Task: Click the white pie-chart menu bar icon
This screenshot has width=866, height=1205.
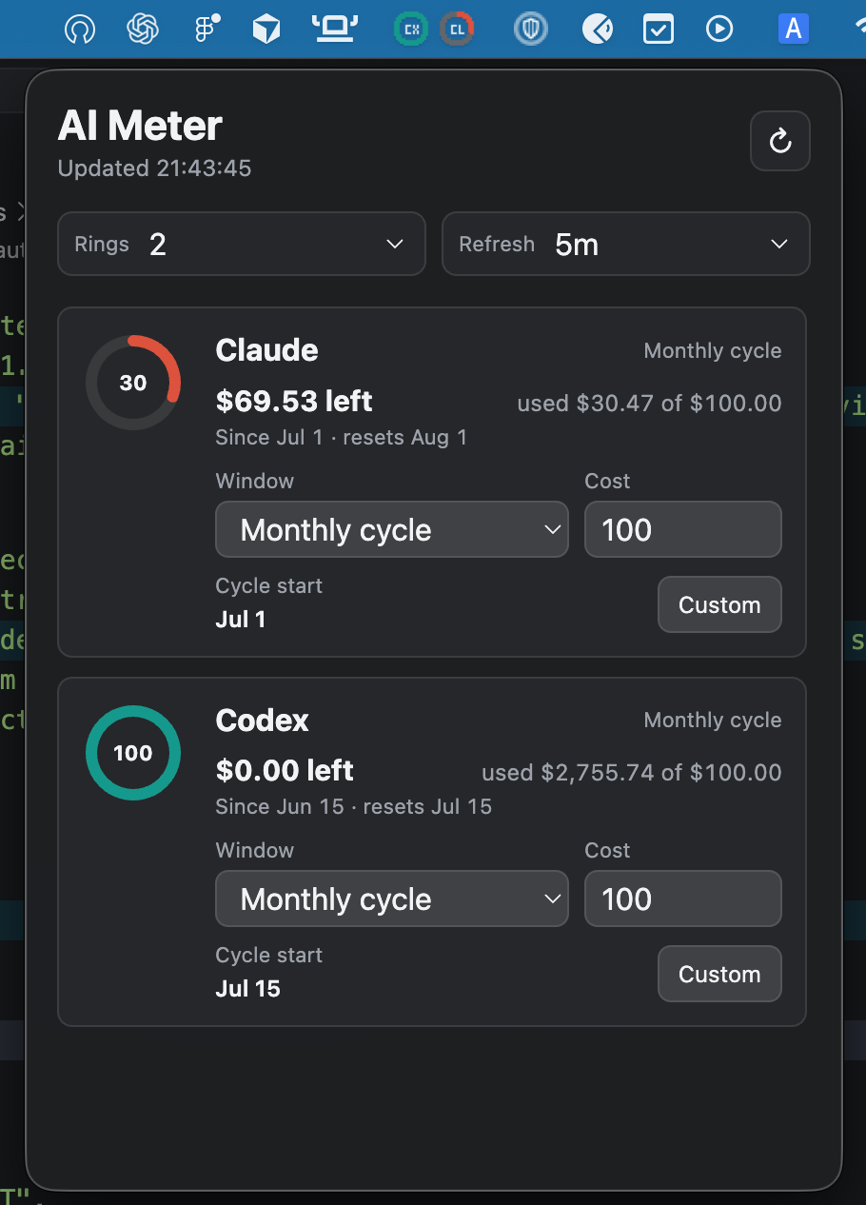Action: click(598, 30)
